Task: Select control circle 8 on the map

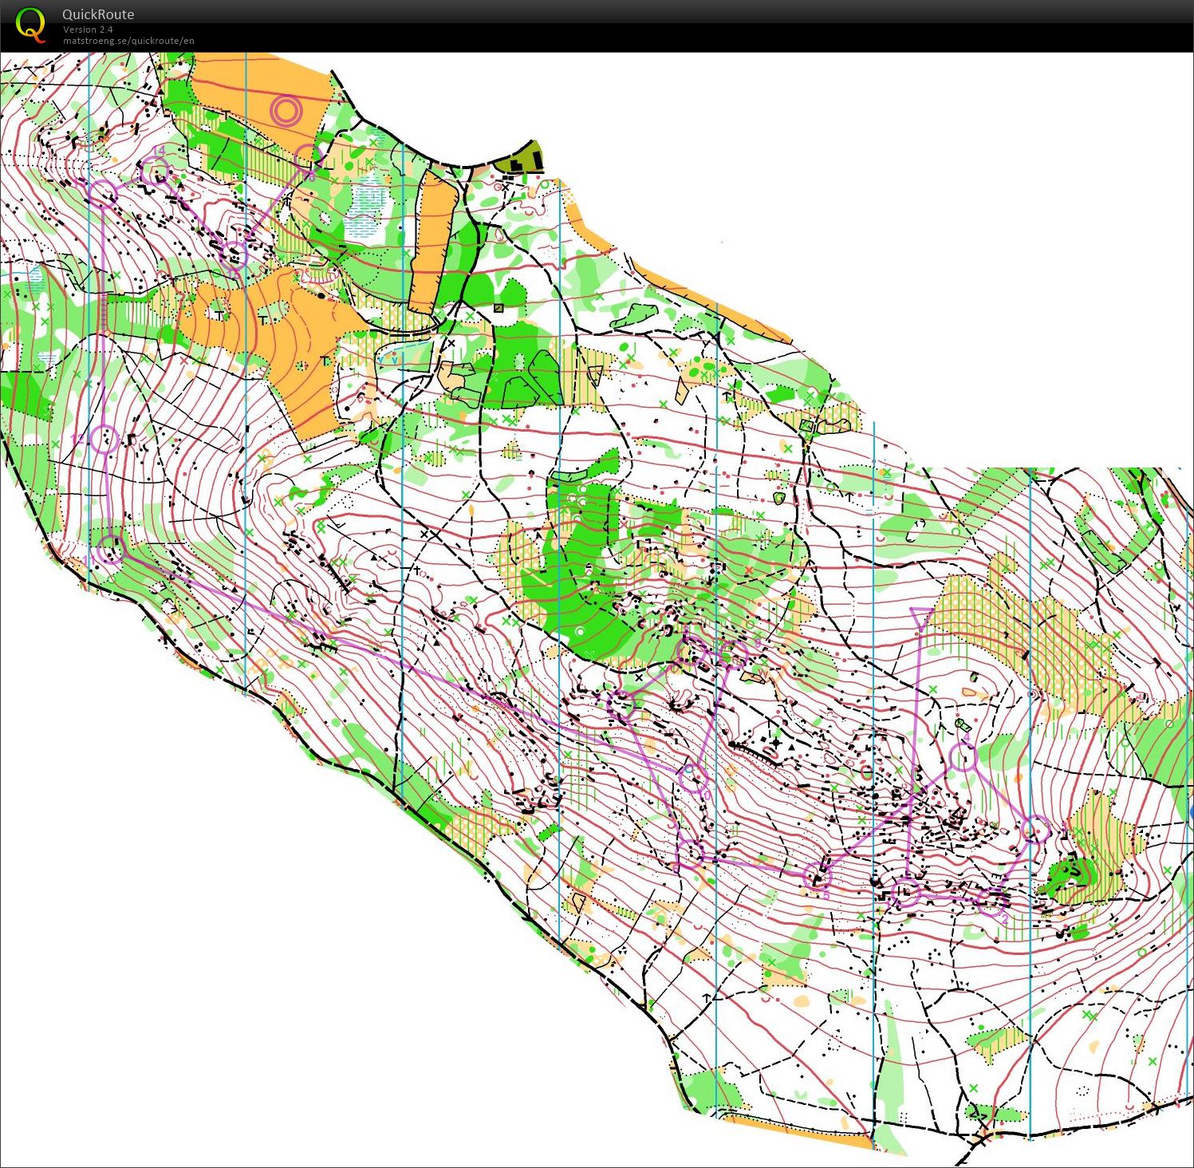Action: coord(692,650)
